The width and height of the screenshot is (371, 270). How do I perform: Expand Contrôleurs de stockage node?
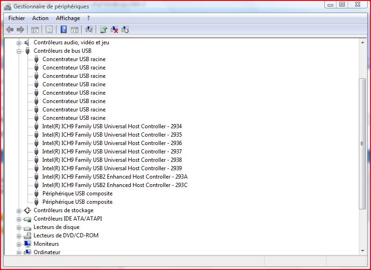pyautogui.click(x=19, y=211)
